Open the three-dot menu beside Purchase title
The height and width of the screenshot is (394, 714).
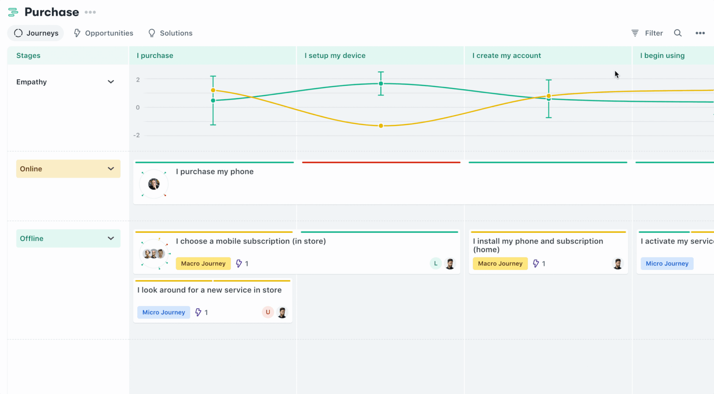tap(90, 12)
